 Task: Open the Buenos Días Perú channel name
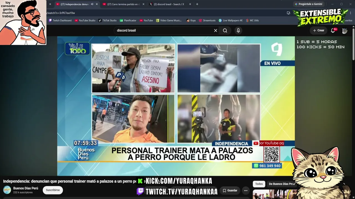(x=26, y=188)
